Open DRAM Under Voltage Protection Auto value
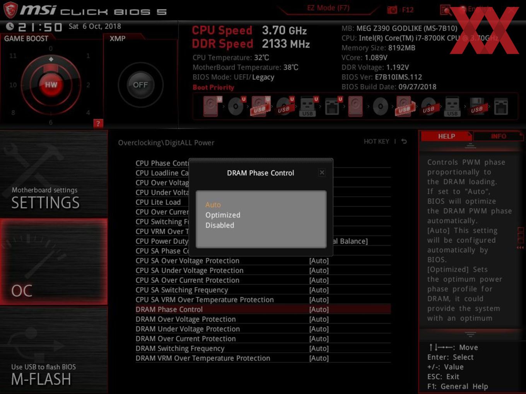The image size is (526, 394). point(319,329)
